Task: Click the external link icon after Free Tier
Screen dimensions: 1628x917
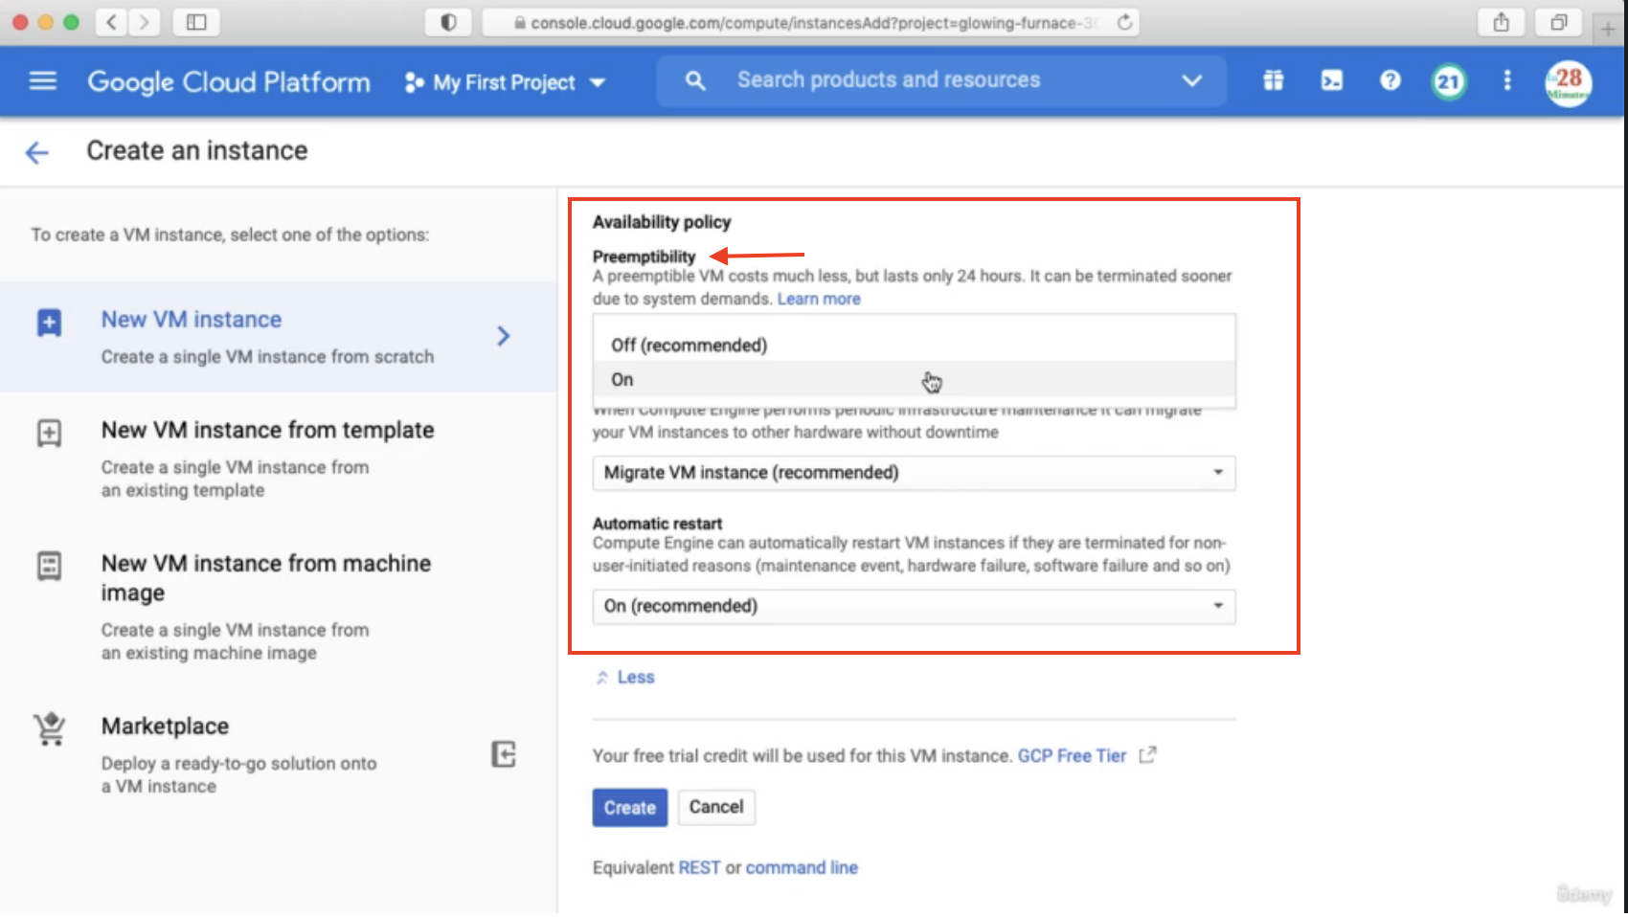Action: [x=1147, y=755]
